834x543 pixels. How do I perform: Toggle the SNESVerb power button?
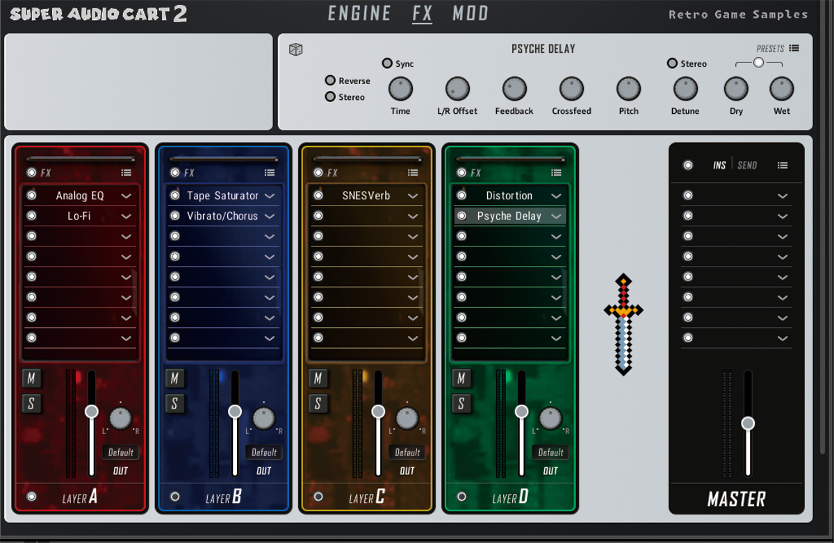click(318, 196)
